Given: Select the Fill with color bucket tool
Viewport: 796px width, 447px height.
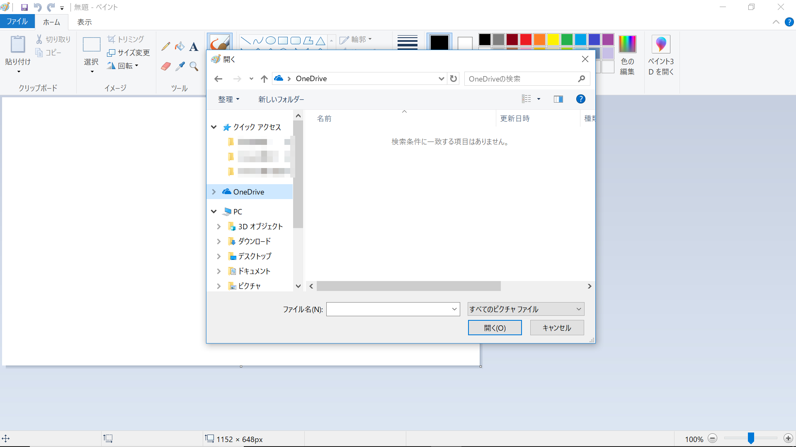Looking at the screenshot, I should click(x=180, y=46).
